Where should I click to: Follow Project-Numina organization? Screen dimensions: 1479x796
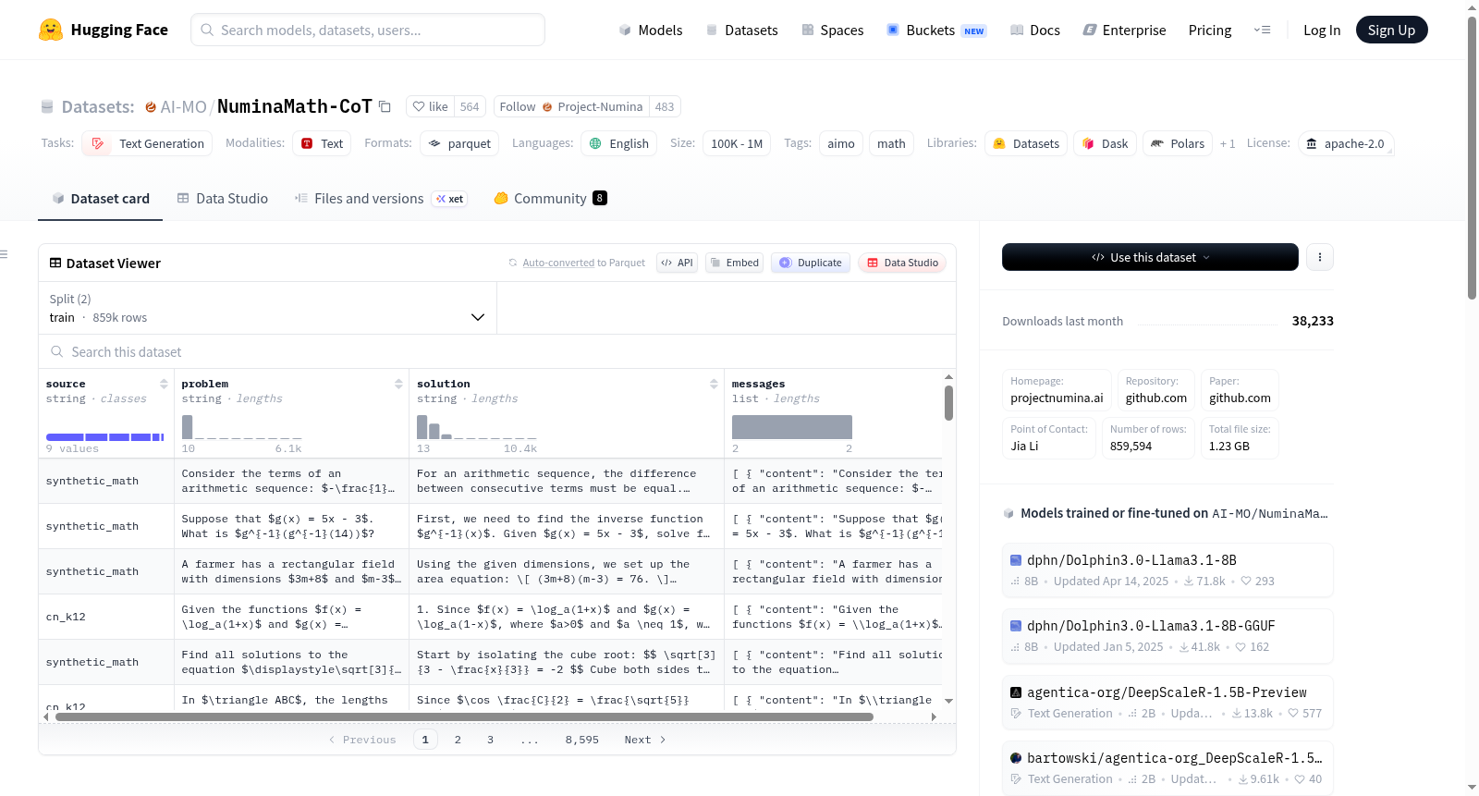571,106
